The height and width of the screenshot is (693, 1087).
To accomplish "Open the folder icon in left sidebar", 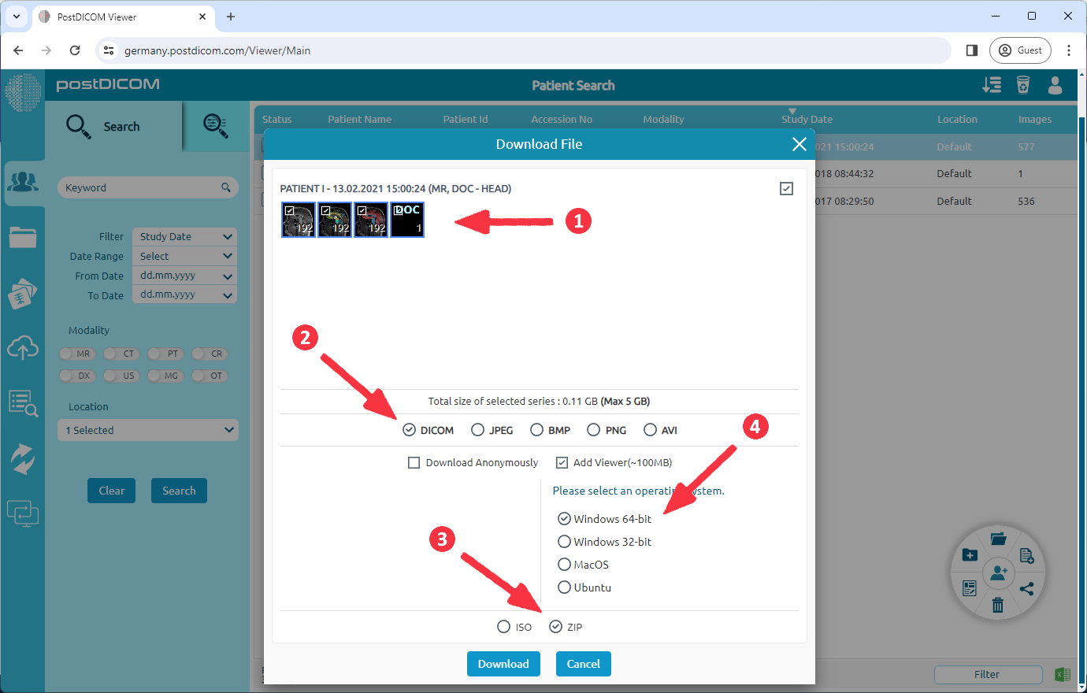I will 23,237.
